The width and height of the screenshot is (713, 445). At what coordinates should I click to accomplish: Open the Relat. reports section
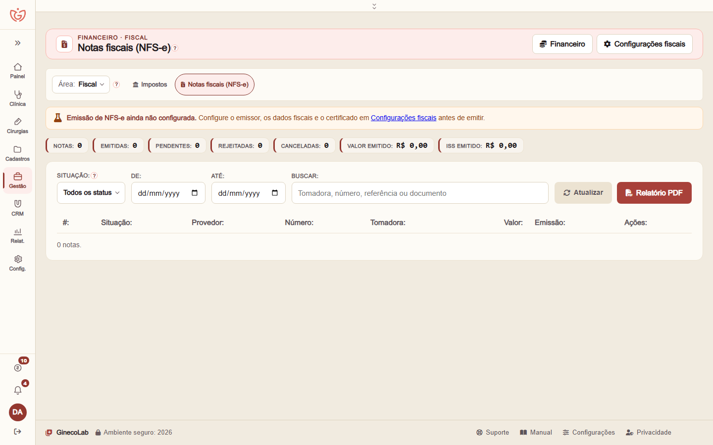tap(18, 235)
